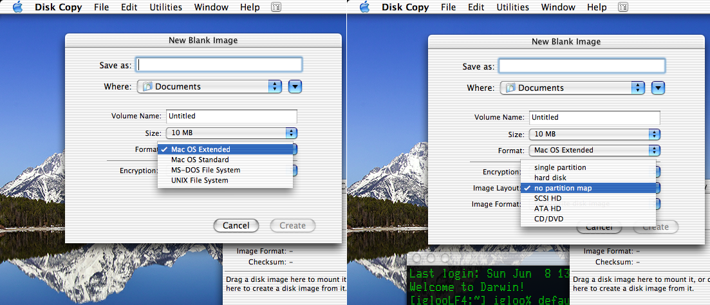Open the Format popup showing Mac OS Extended, right dialog
Viewport: 710px width, 305px height.
(x=595, y=150)
